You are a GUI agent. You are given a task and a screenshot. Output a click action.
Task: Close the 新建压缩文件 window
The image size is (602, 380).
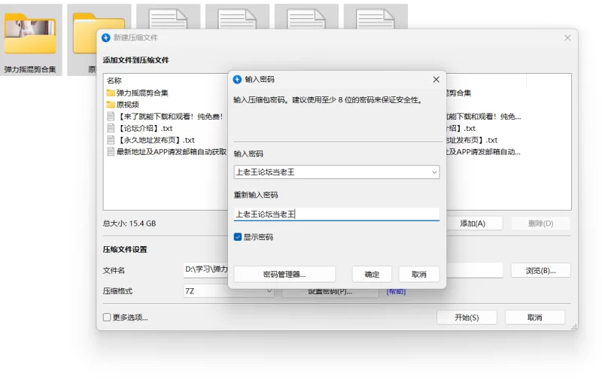(x=567, y=38)
